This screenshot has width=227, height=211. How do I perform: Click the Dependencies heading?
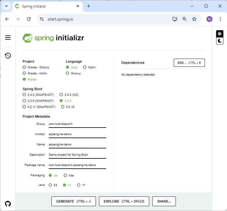coord(133,63)
